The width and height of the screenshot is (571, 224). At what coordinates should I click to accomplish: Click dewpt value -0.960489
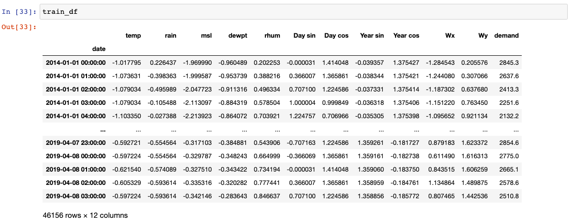coord(233,63)
